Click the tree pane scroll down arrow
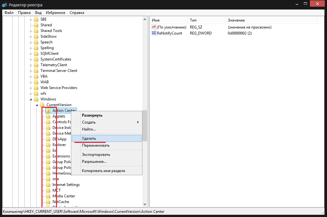Image resolution: width=327 pixels, height=217 pixels. [x=145, y=205]
